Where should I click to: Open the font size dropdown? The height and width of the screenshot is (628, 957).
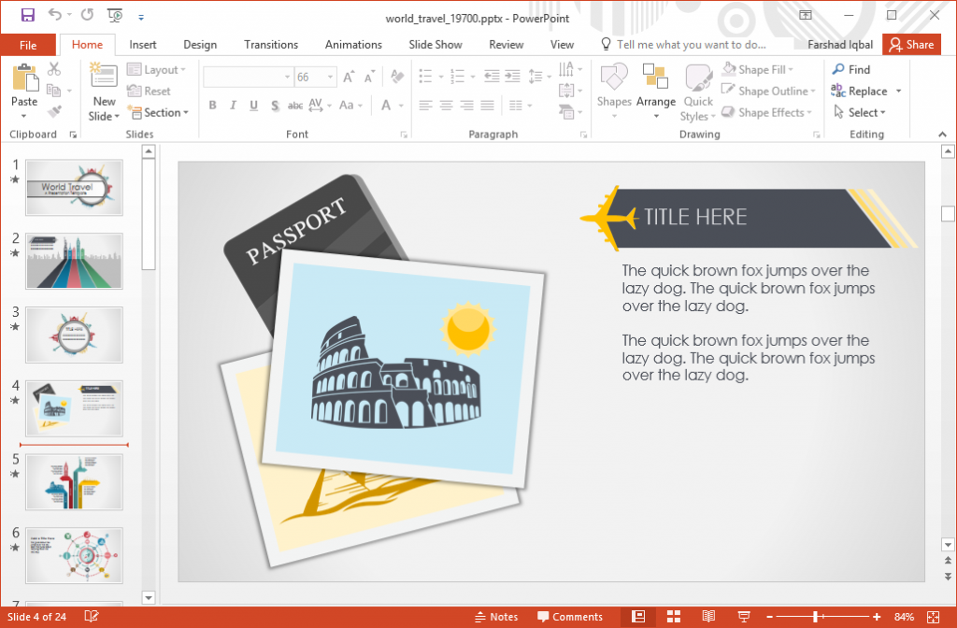coord(327,77)
